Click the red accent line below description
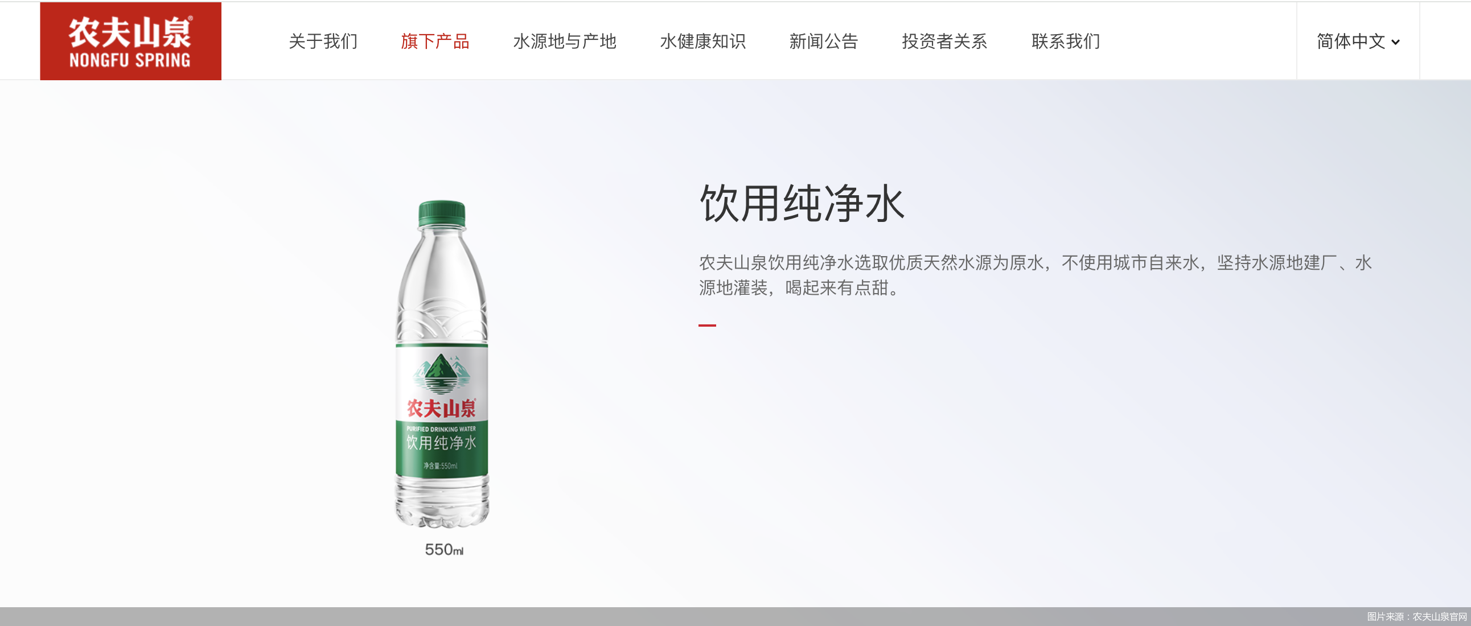 pos(707,326)
